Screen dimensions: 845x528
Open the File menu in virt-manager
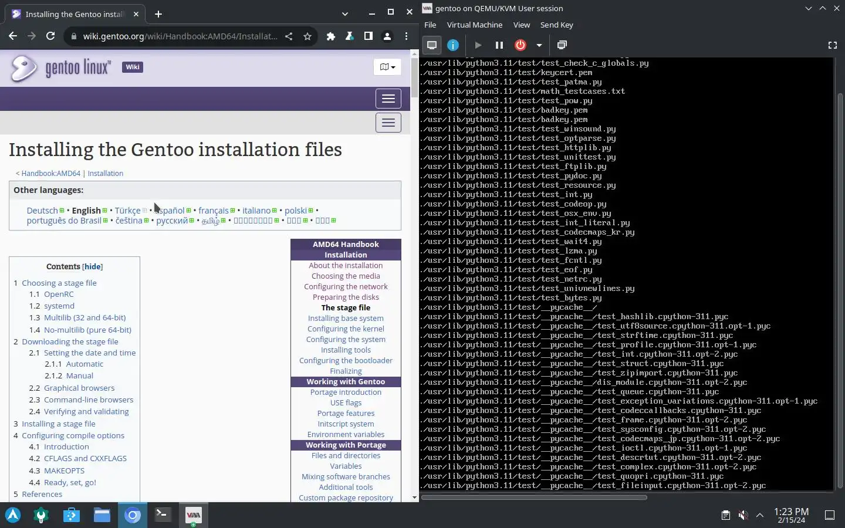click(x=430, y=25)
